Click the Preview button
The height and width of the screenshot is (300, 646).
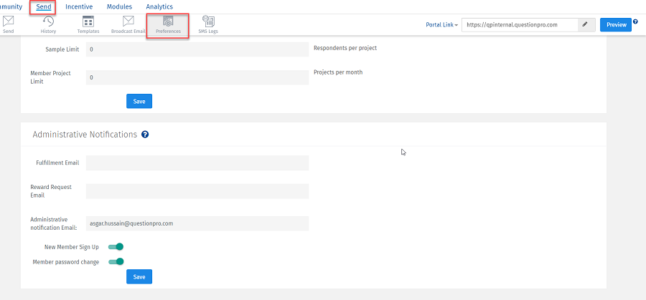(616, 24)
